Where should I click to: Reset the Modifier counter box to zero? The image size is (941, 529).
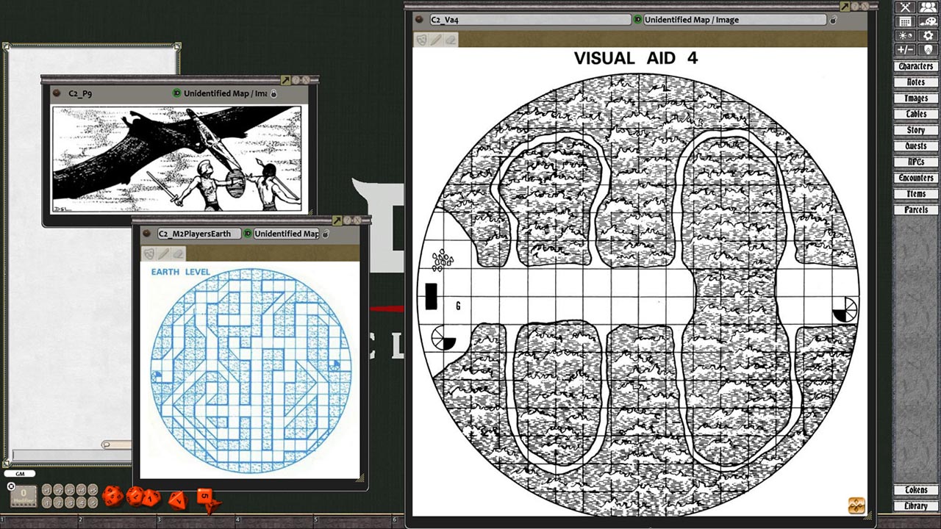point(11,486)
